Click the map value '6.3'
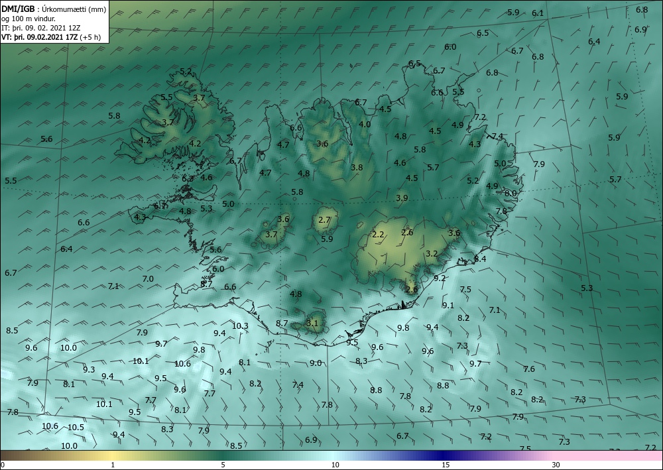 tap(188, 179)
